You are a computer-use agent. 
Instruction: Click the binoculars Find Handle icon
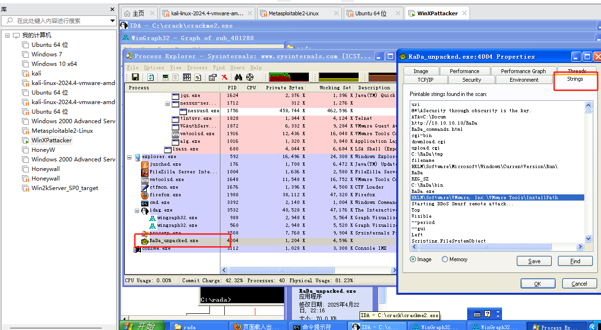click(238, 77)
